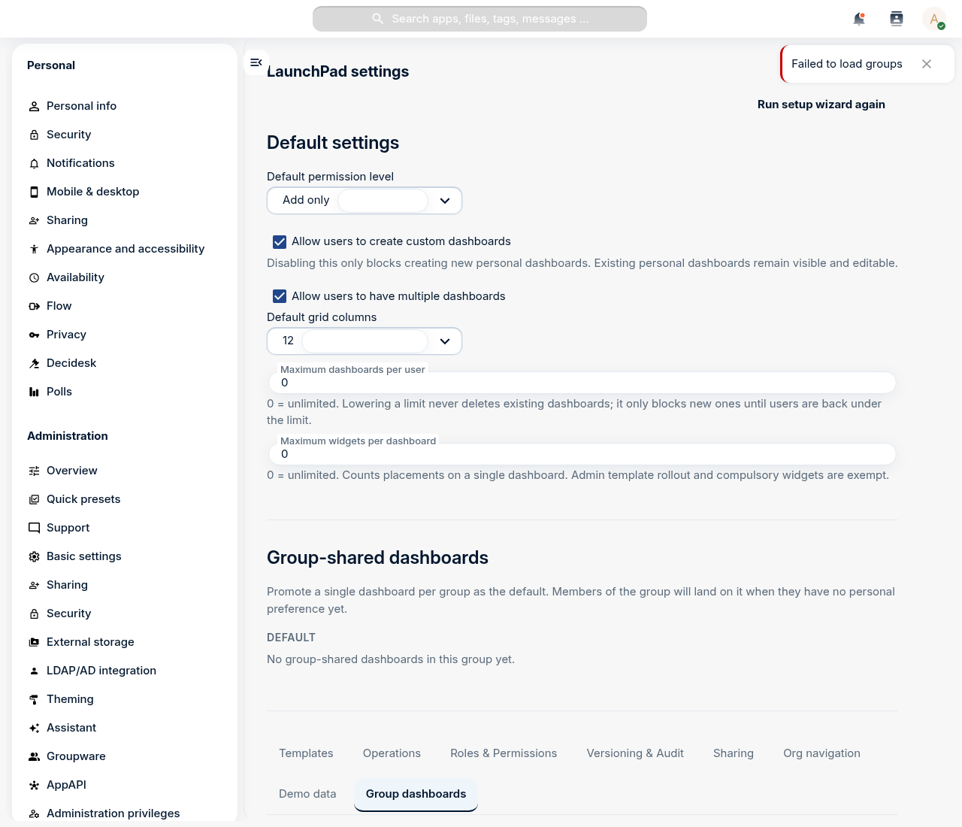Image resolution: width=962 pixels, height=827 pixels.
Task: Click the "Failed to load groups" message
Action: [x=847, y=64]
